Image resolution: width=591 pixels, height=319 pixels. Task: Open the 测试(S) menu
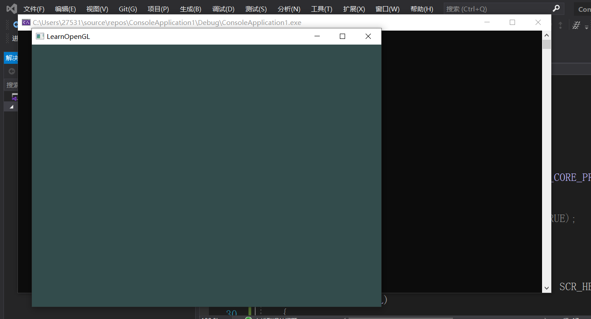256,9
